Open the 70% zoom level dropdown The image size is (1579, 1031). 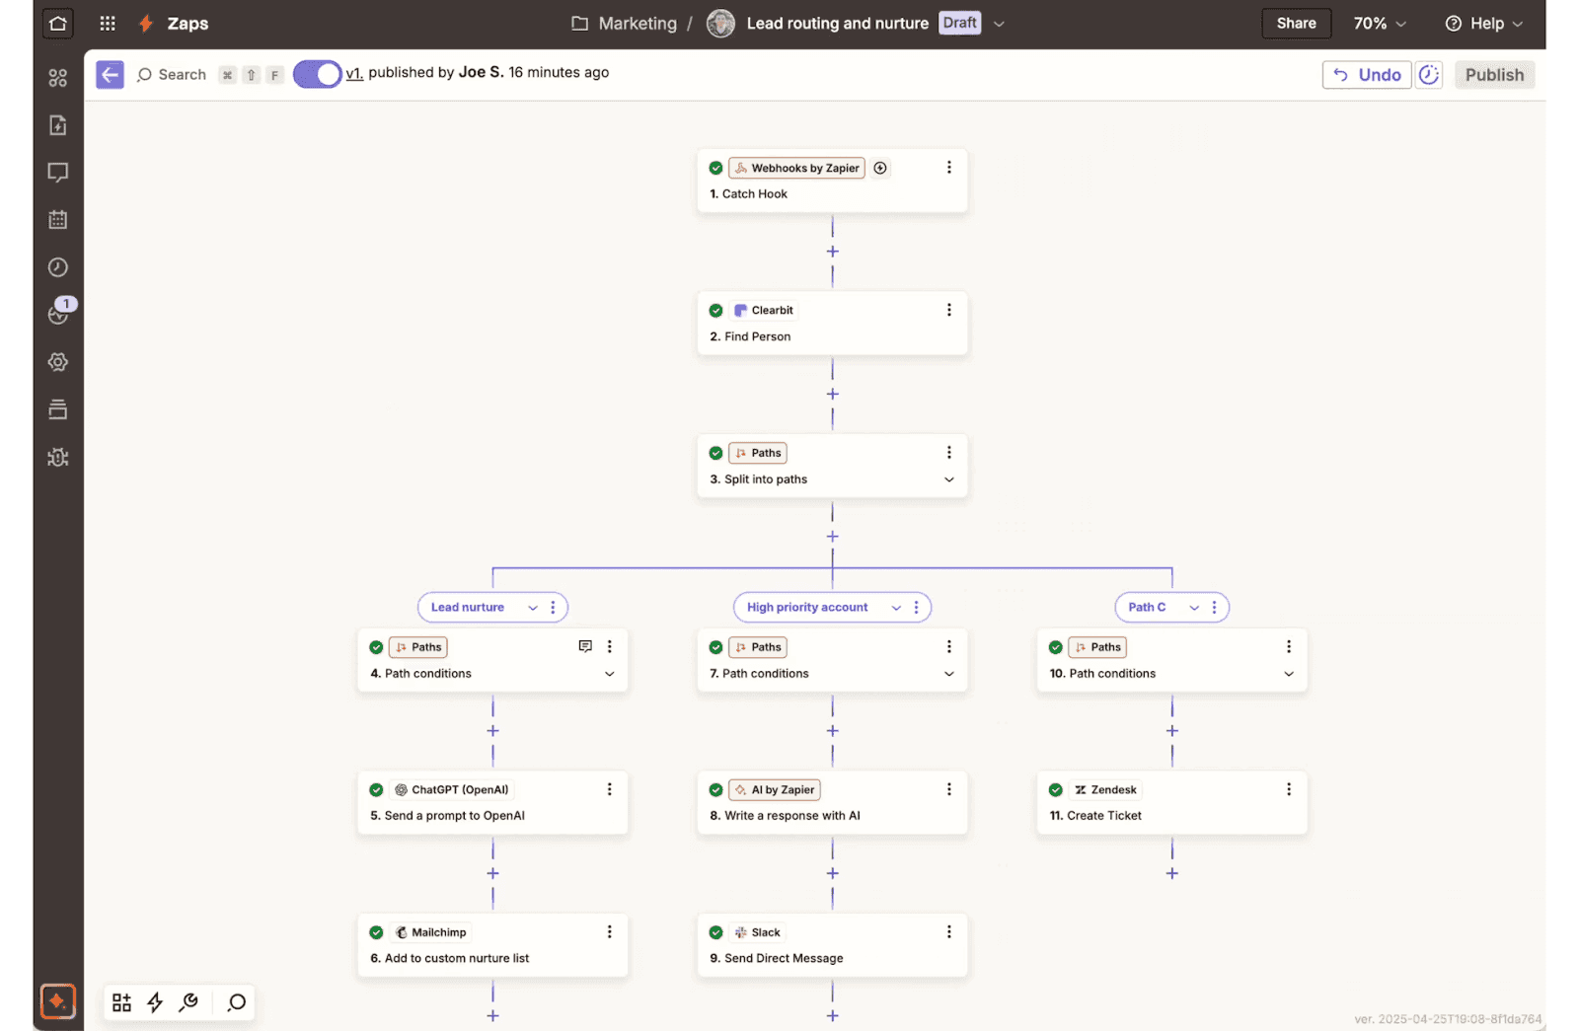(x=1379, y=23)
